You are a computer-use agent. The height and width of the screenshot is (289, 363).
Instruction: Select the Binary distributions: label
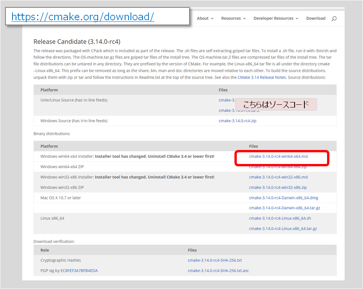(52, 134)
